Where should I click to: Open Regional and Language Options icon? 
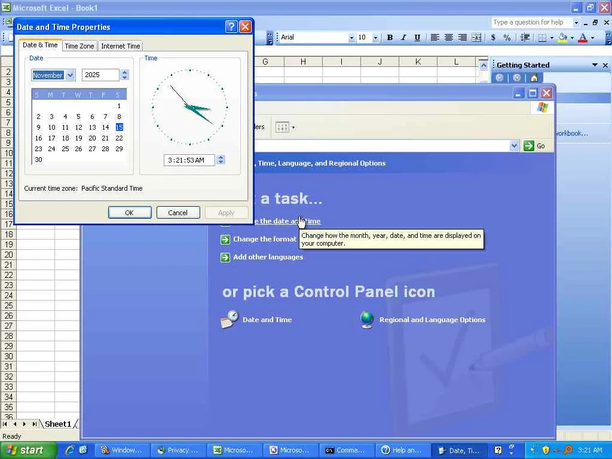click(x=367, y=320)
